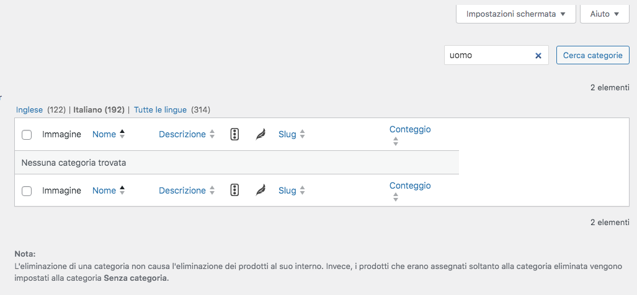Click sort arrows next to top Nome column

tap(122, 135)
